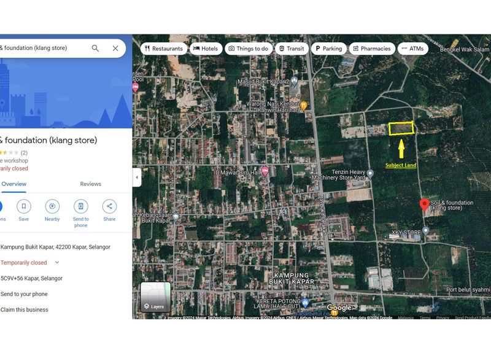The height and width of the screenshot is (339, 491).
Task: Open the Nearby search icon
Action: tap(52, 206)
